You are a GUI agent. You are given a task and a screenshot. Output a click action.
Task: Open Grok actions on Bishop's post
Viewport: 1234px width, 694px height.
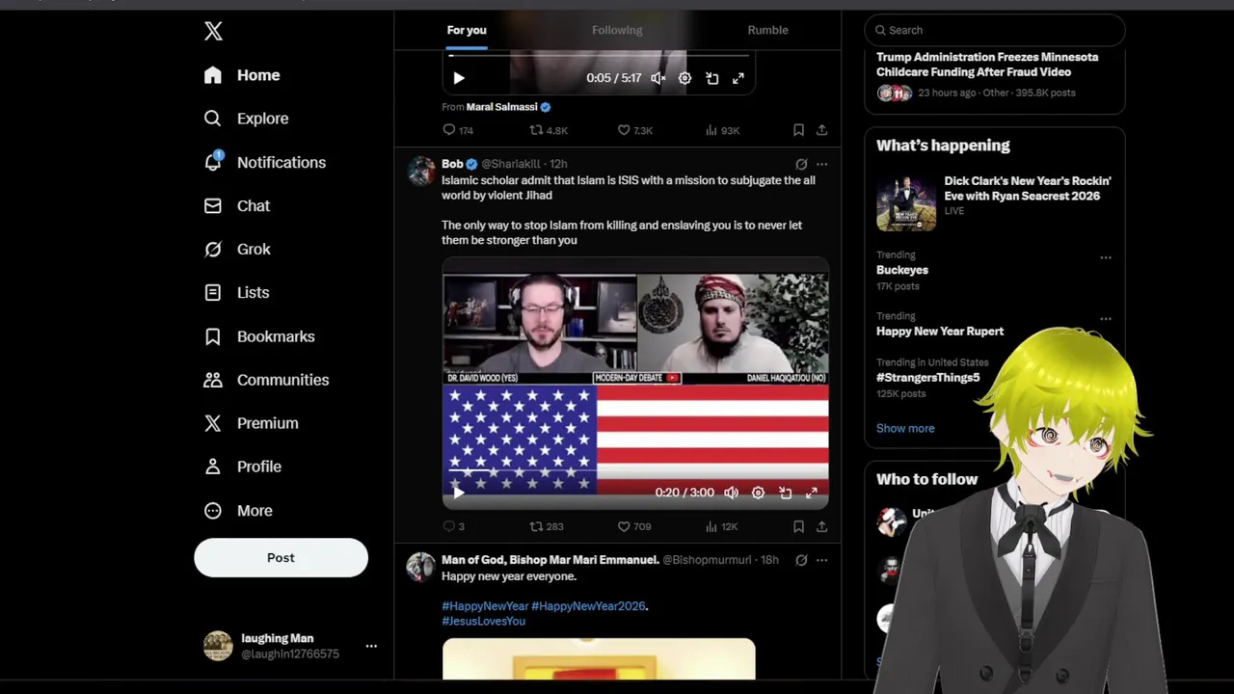click(801, 560)
